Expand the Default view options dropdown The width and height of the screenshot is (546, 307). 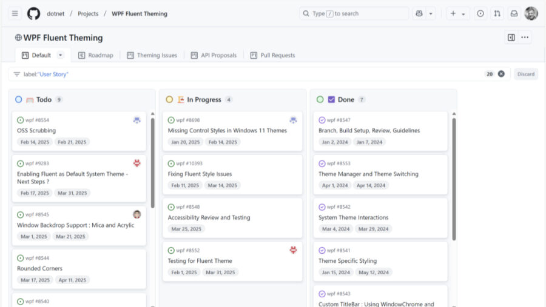(x=60, y=55)
